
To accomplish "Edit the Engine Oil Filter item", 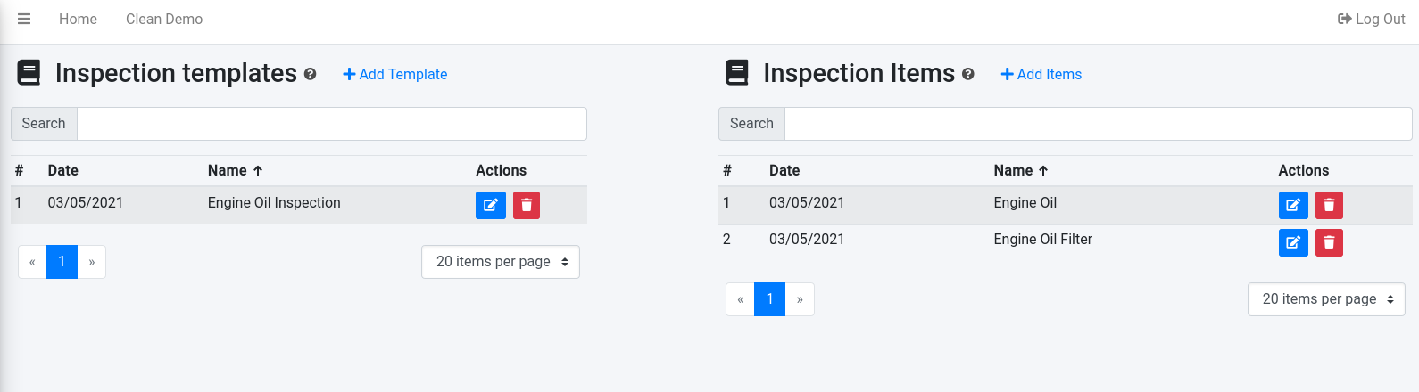I will 1292,242.
